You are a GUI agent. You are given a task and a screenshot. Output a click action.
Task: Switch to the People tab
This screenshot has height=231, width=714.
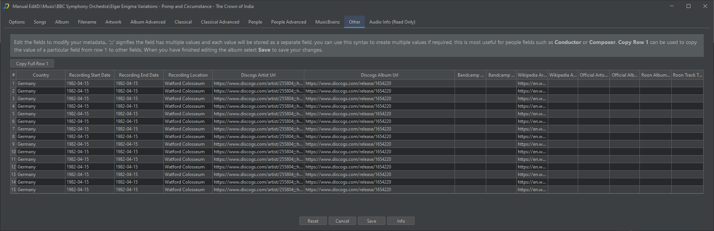255,22
